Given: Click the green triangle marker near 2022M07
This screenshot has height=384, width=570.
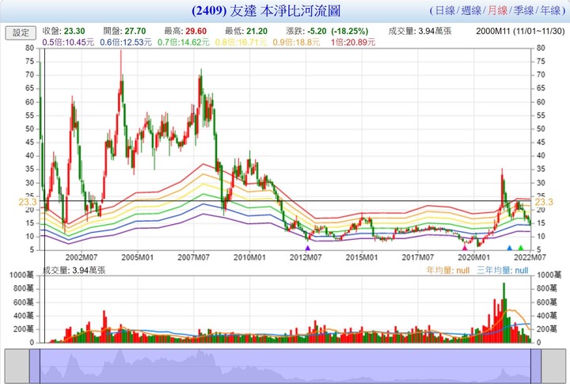Looking at the screenshot, I should click(x=521, y=248).
